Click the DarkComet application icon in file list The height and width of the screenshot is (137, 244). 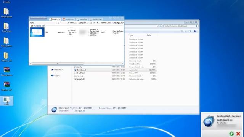coord(75,70)
